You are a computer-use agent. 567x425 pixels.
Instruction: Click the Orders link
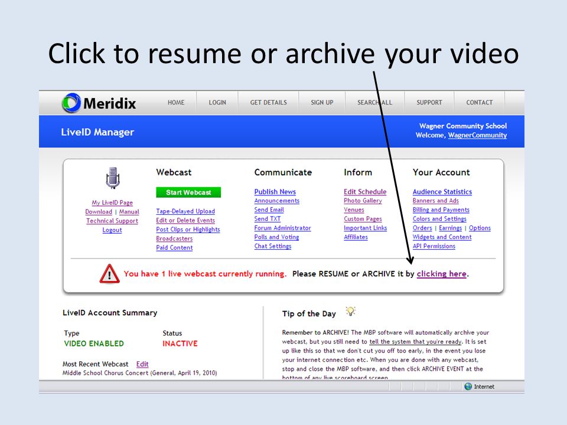422,228
